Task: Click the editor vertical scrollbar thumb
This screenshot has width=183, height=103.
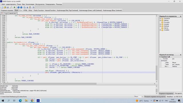Action: click(157, 73)
